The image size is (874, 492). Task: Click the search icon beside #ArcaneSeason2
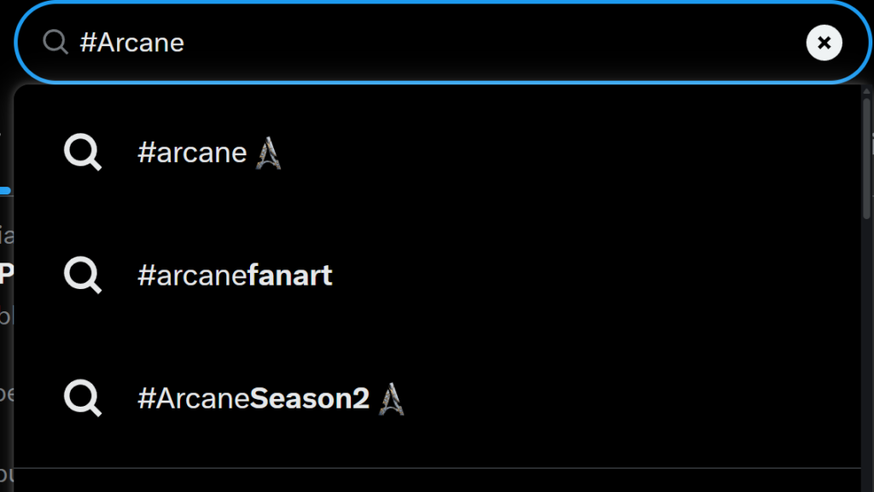point(83,398)
